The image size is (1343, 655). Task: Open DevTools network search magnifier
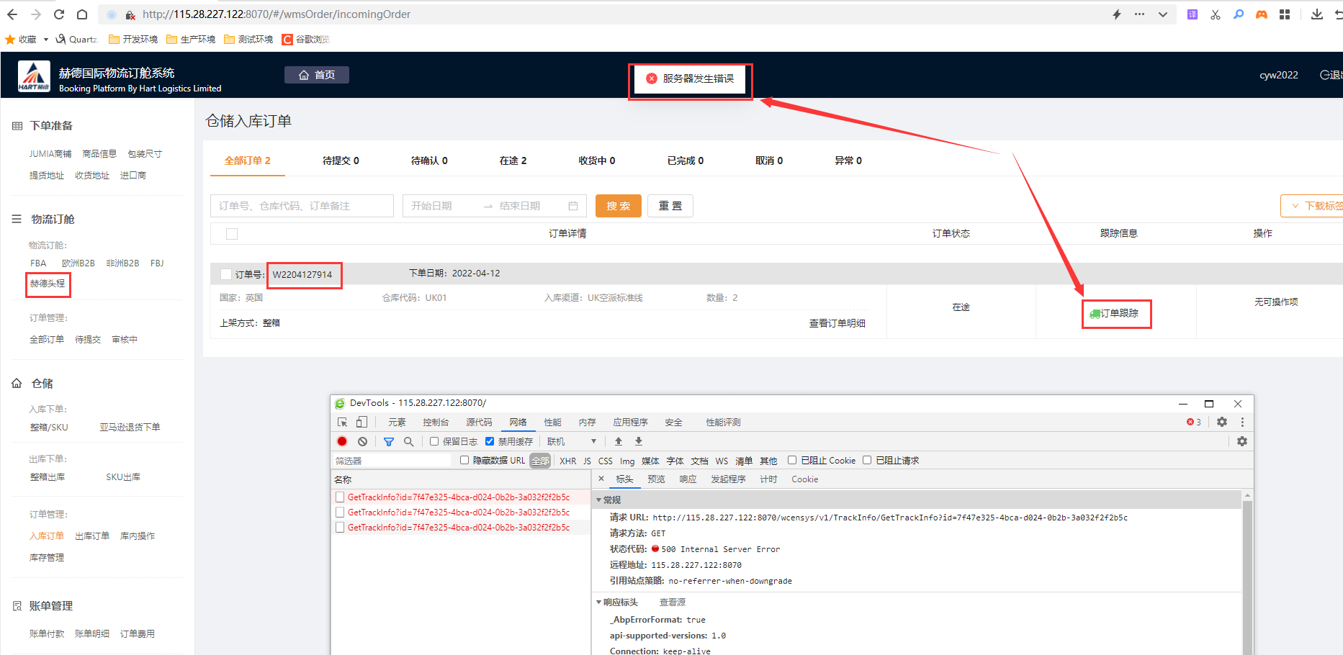point(408,441)
